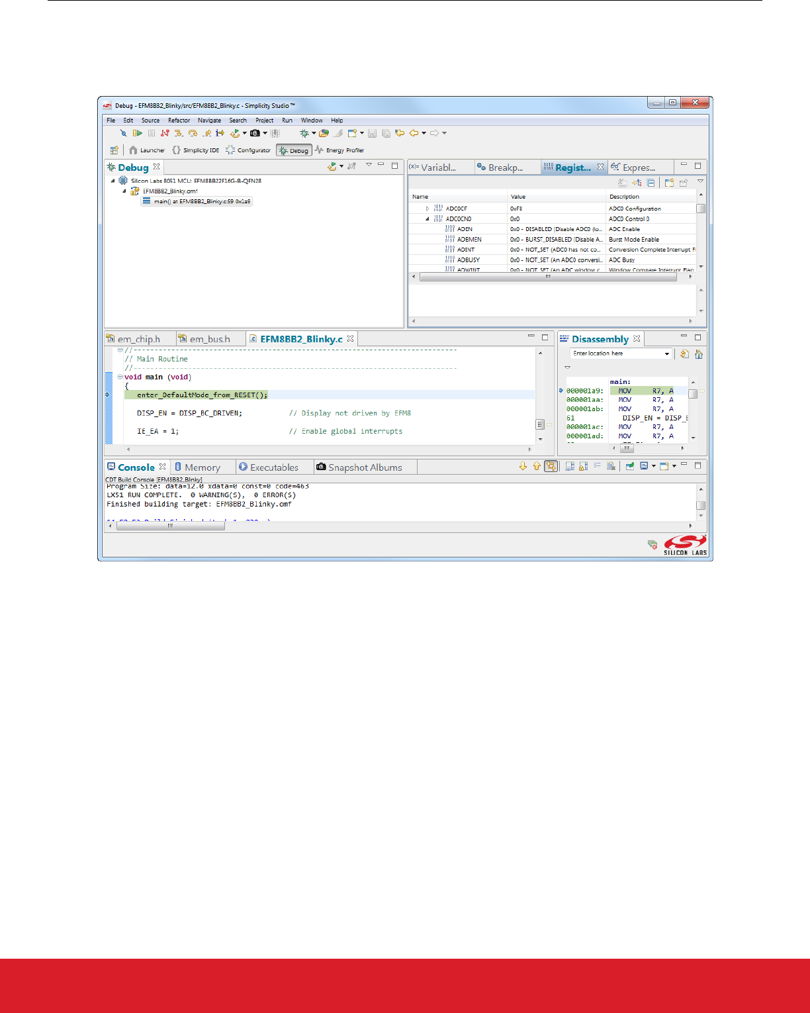This screenshot has width=810, height=1013.
Task: Open the Navigate menu
Action: click(209, 121)
